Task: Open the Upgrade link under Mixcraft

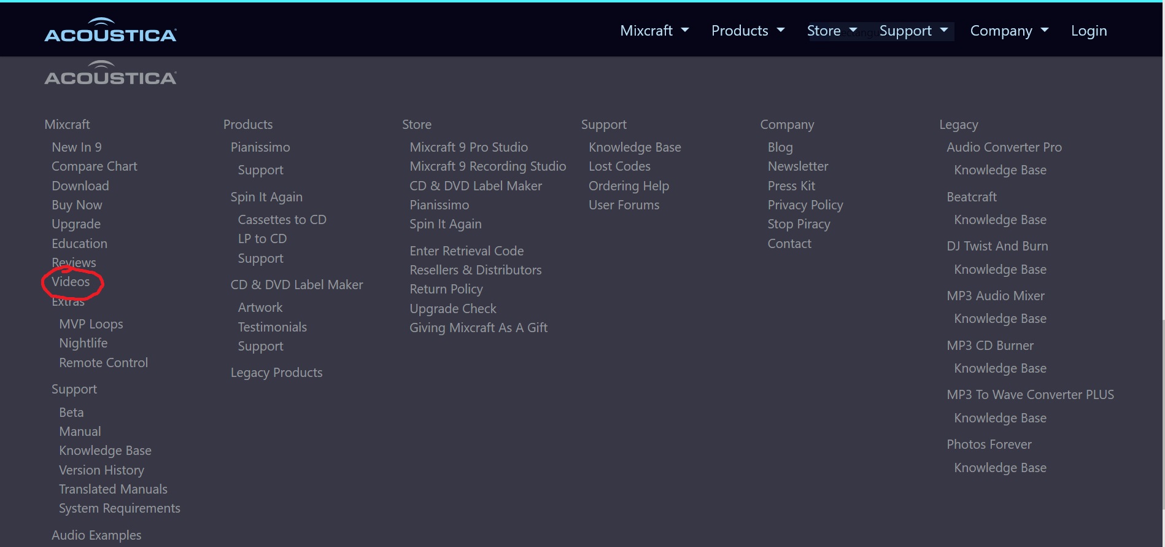Action: click(x=76, y=224)
